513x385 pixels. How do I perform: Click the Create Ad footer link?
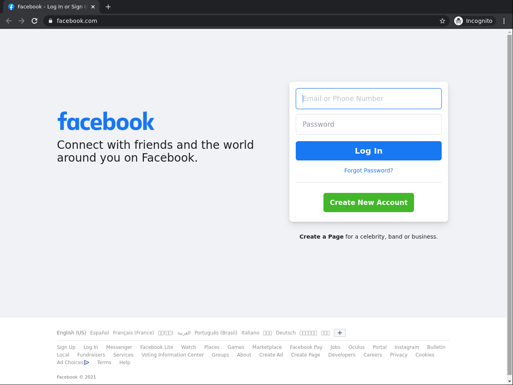(271, 355)
